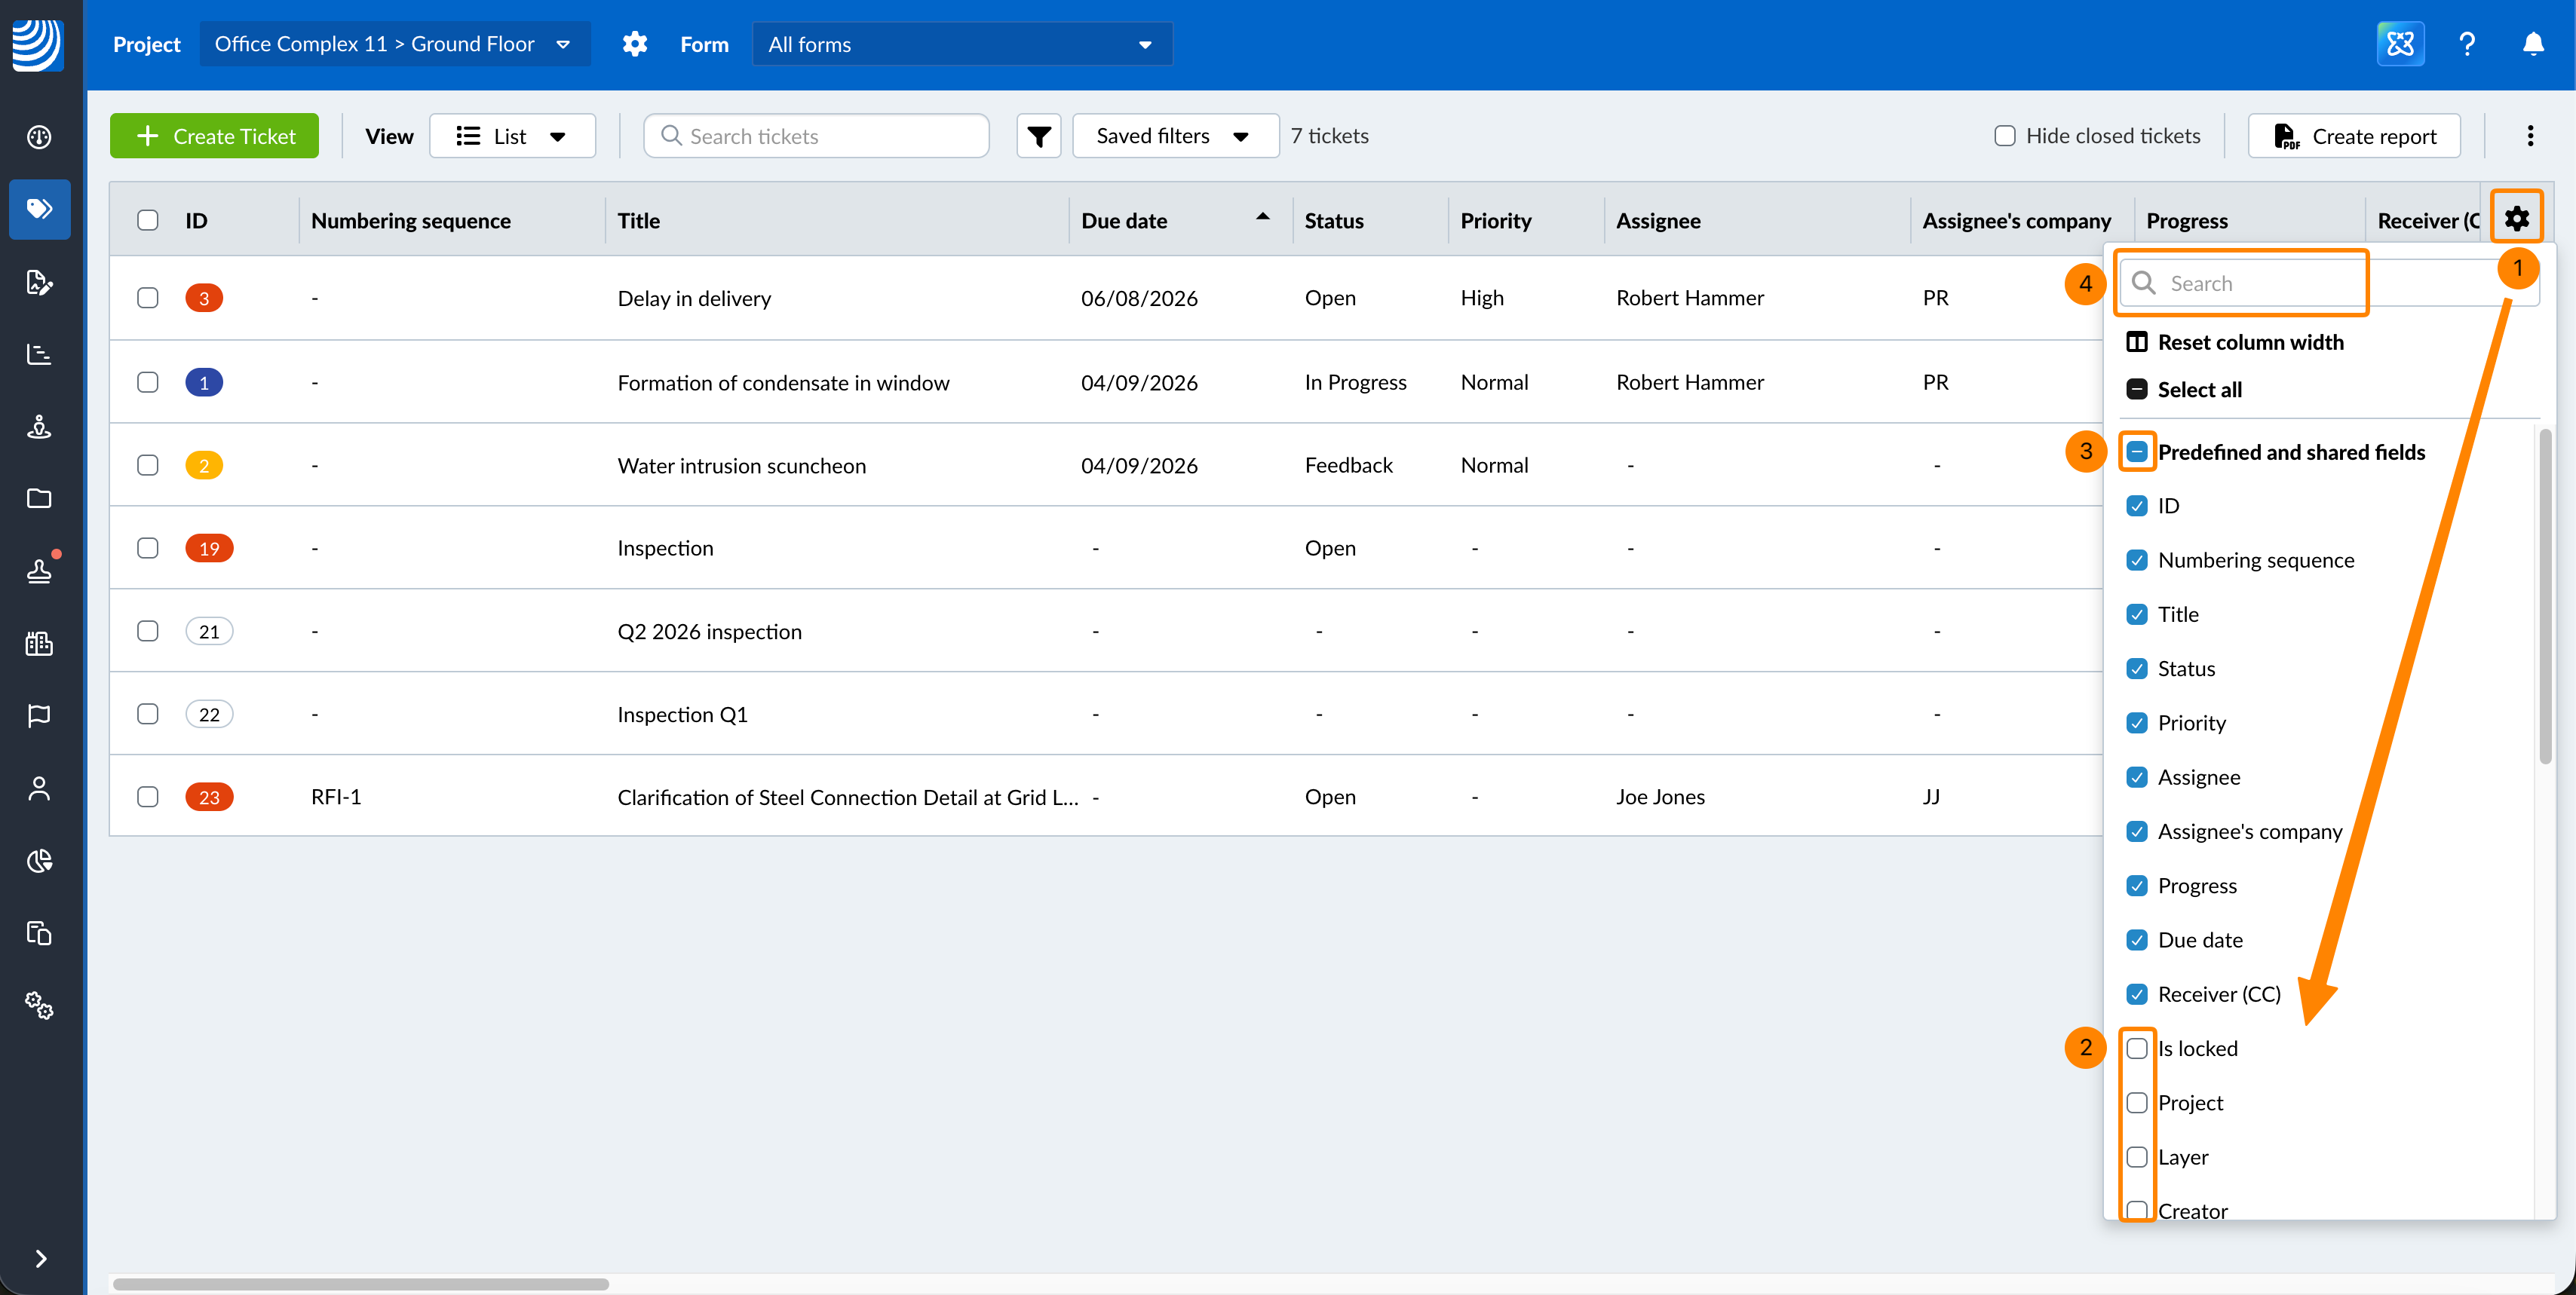
Task: Open the All forms dropdown
Action: coord(962,44)
